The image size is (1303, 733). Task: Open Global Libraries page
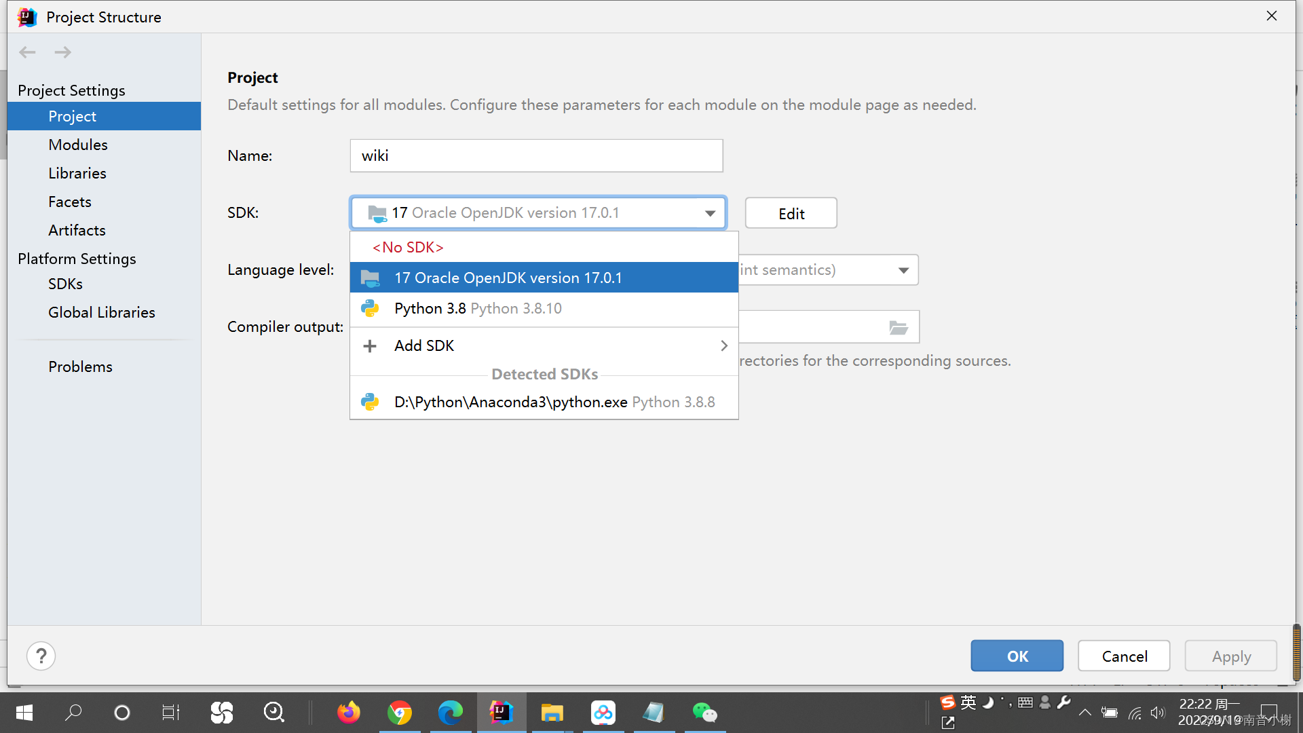pyautogui.click(x=102, y=312)
